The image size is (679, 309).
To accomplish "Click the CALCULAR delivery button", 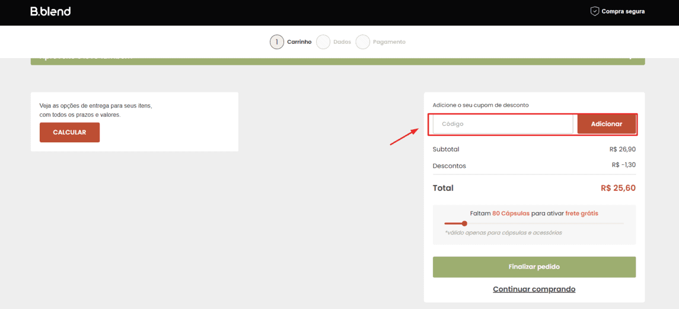I will (x=70, y=132).
